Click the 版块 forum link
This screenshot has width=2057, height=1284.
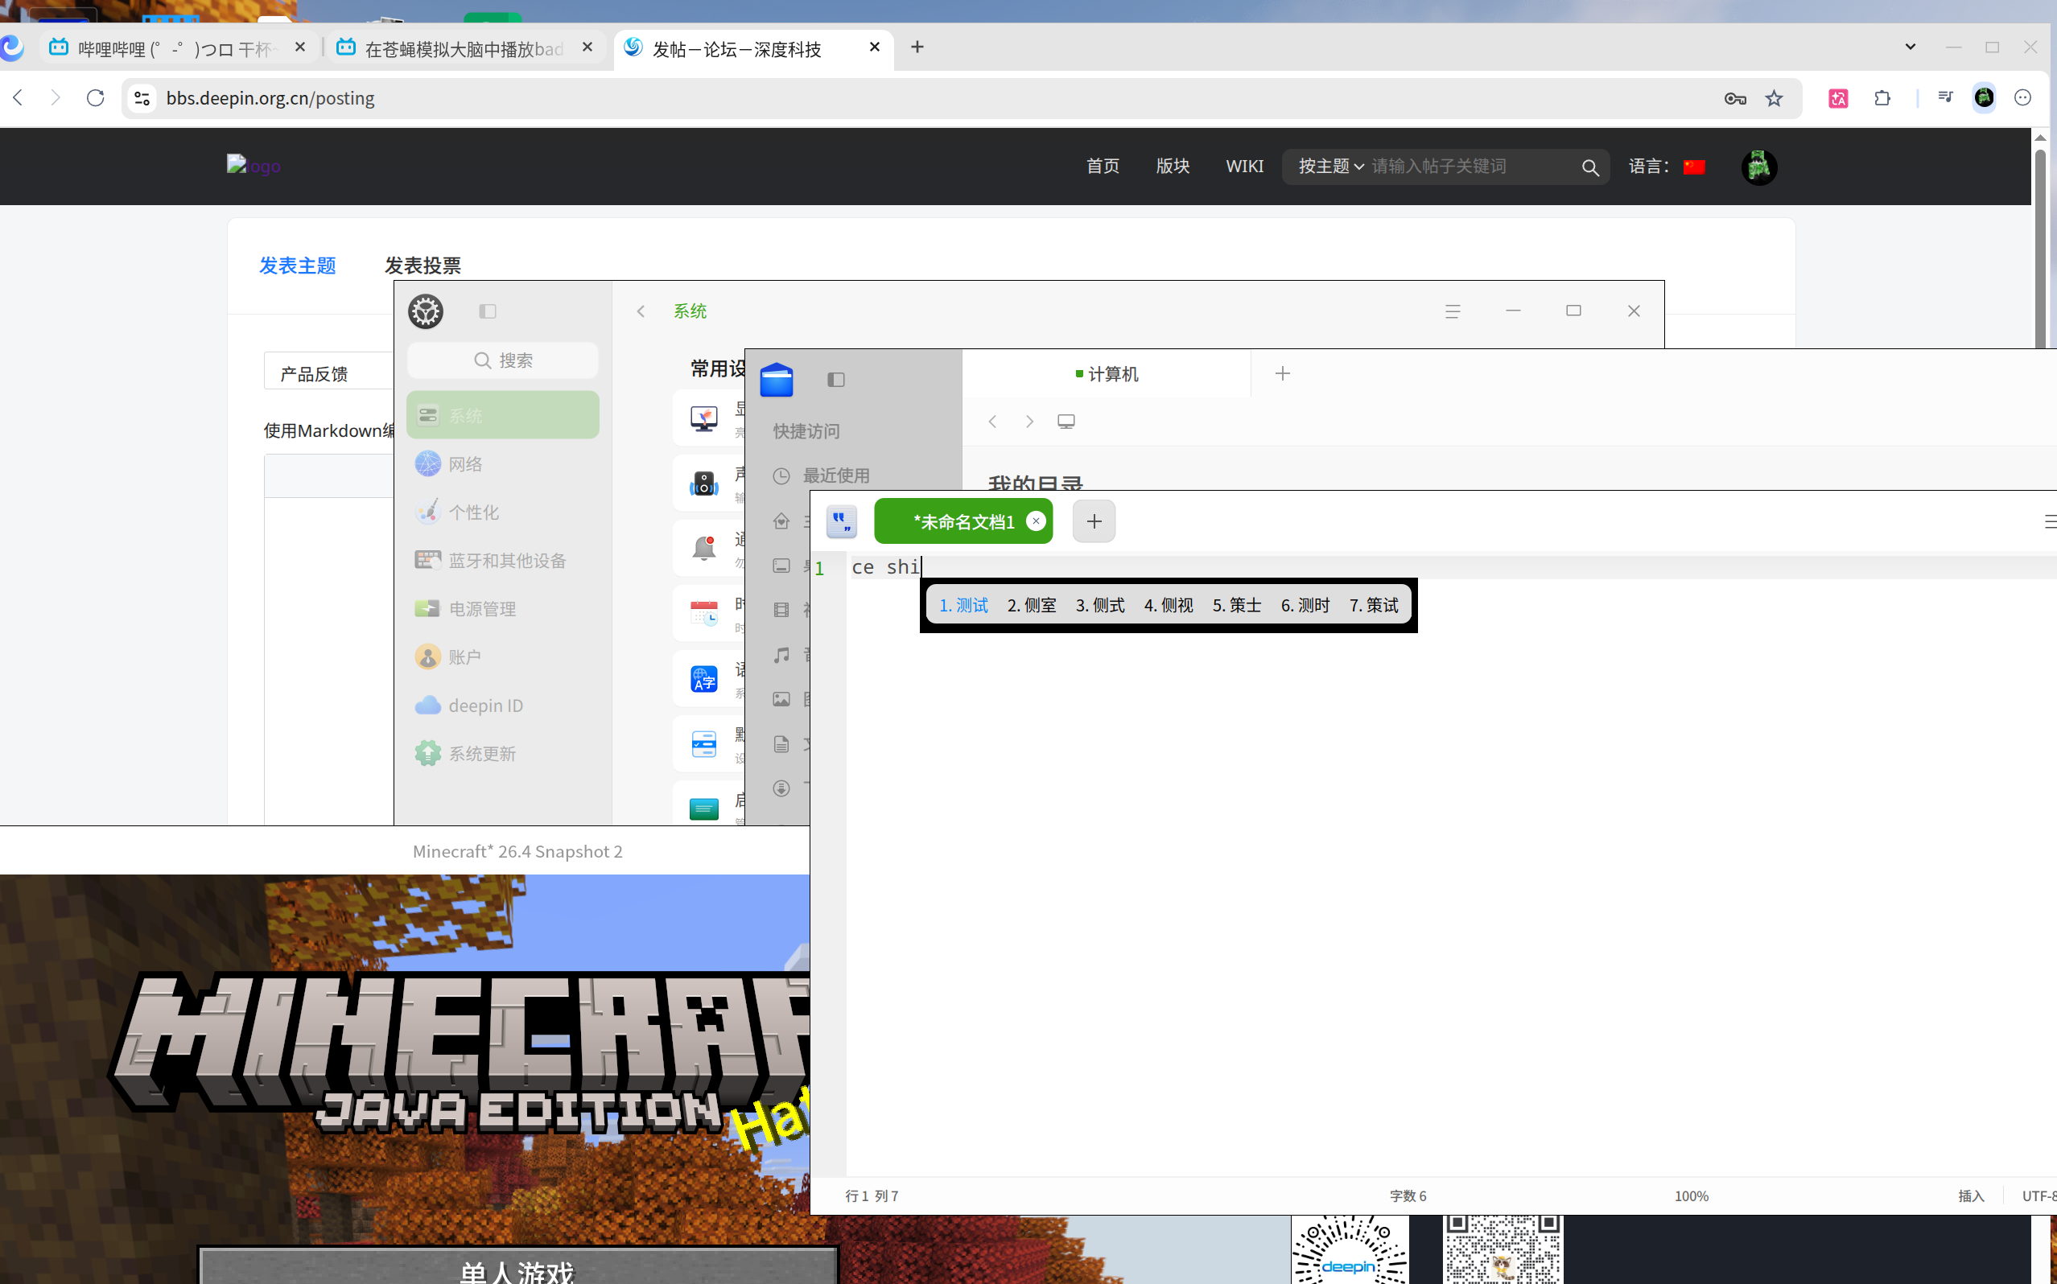pyautogui.click(x=1172, y=167)
